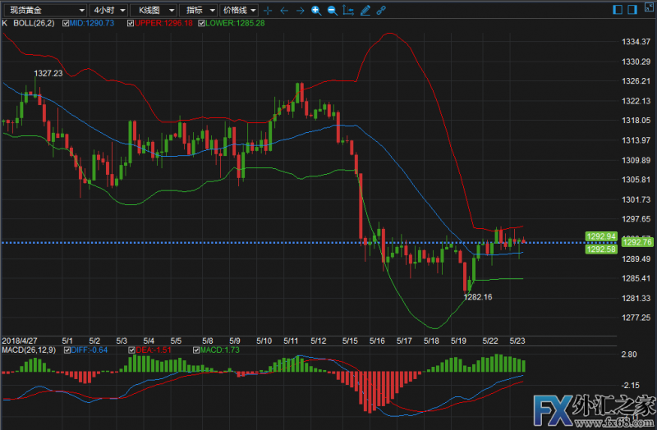657x430 pixels.
Task: Uncheck the BOLL MID line checkbox
Action: coord(64,24)
